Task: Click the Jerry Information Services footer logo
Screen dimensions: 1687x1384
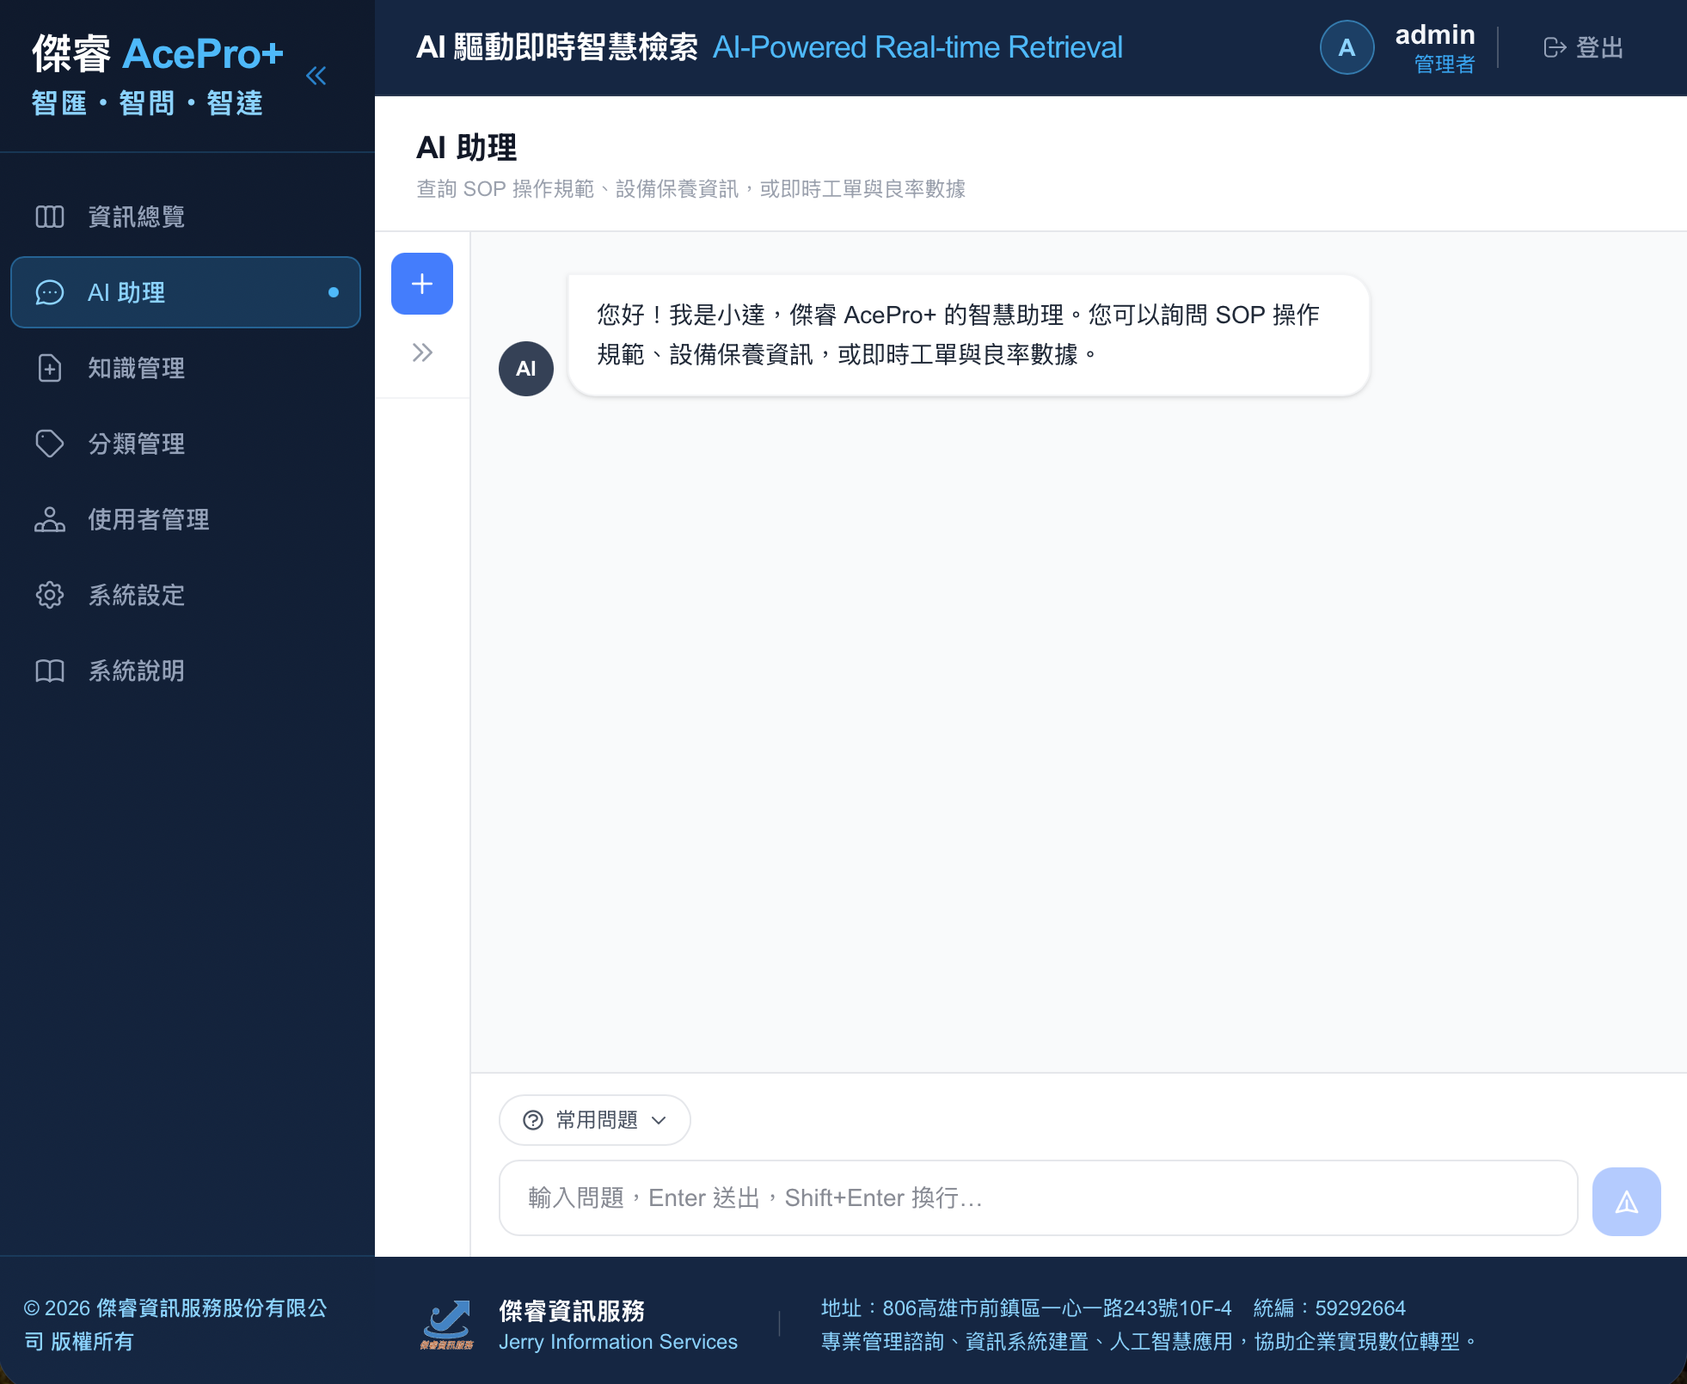Action: 447,1325
